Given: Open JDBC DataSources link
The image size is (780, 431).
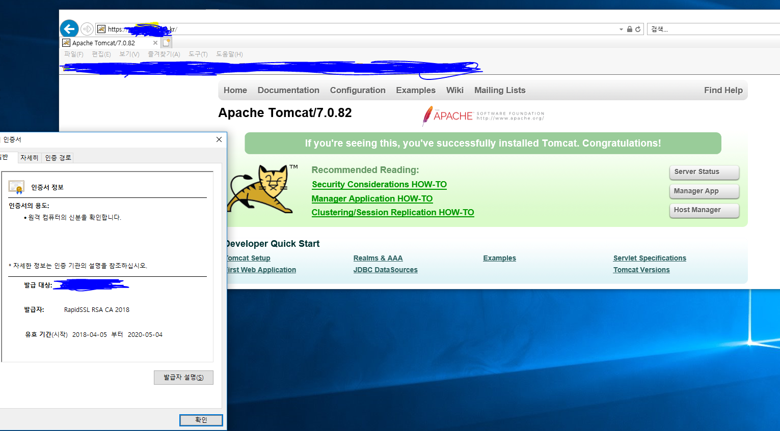Looking at the screenshot, I should click(386, 270).
